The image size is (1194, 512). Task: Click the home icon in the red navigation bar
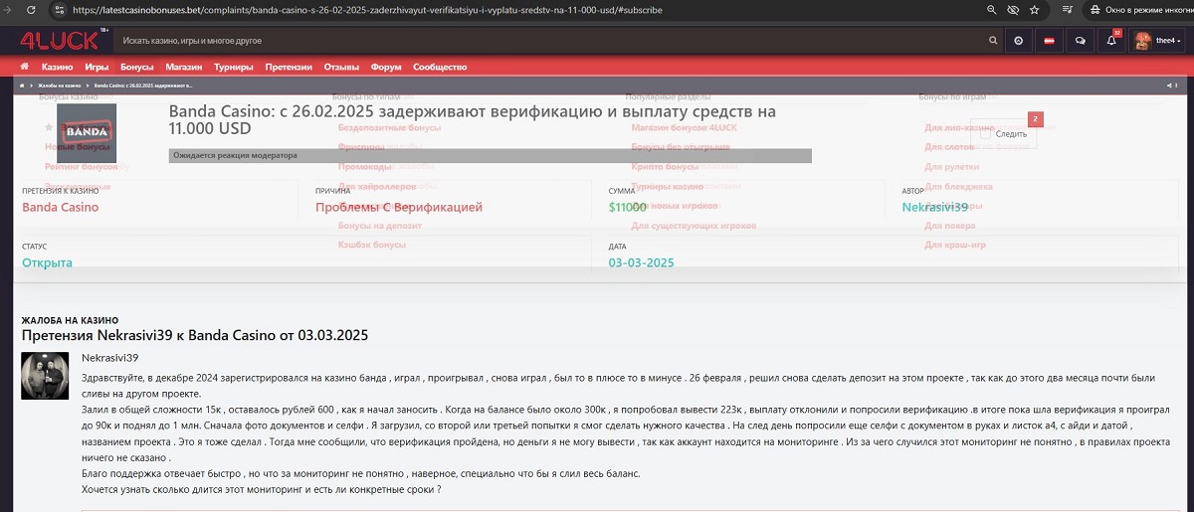coord(24,67)
